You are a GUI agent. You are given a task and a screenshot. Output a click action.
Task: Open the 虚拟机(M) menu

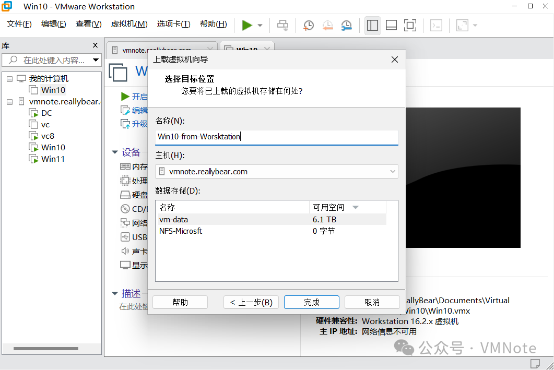129,24
